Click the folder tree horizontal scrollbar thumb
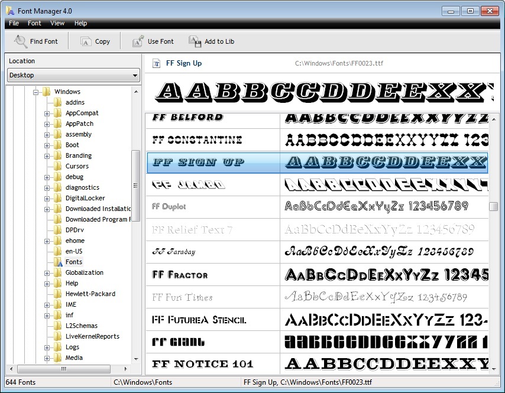Image resolution: width=505 pixels, height=393 pixels. [x=63, y=369]
